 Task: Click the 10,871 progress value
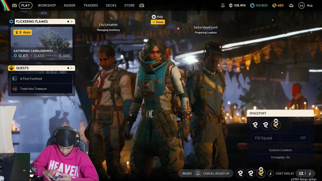click(23, 56)
